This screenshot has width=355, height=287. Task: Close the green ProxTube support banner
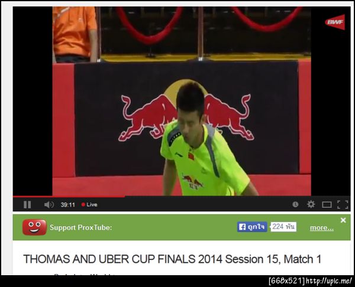click(x=343, y=220)
